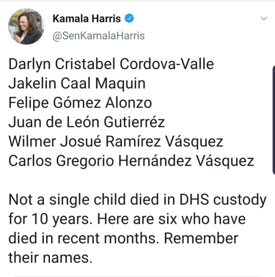Select the name Felipe Gómez Alonzo
This screenshot has width=275, height=277.
pos(80,103)
